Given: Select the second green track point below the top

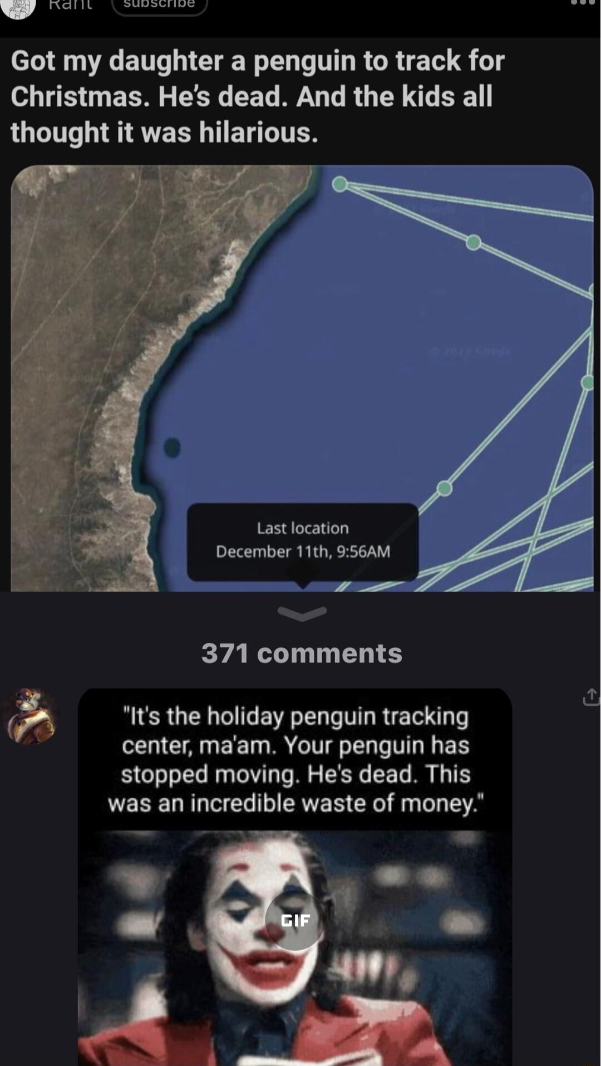Looking at the screenshot, I should click(473, 242).
